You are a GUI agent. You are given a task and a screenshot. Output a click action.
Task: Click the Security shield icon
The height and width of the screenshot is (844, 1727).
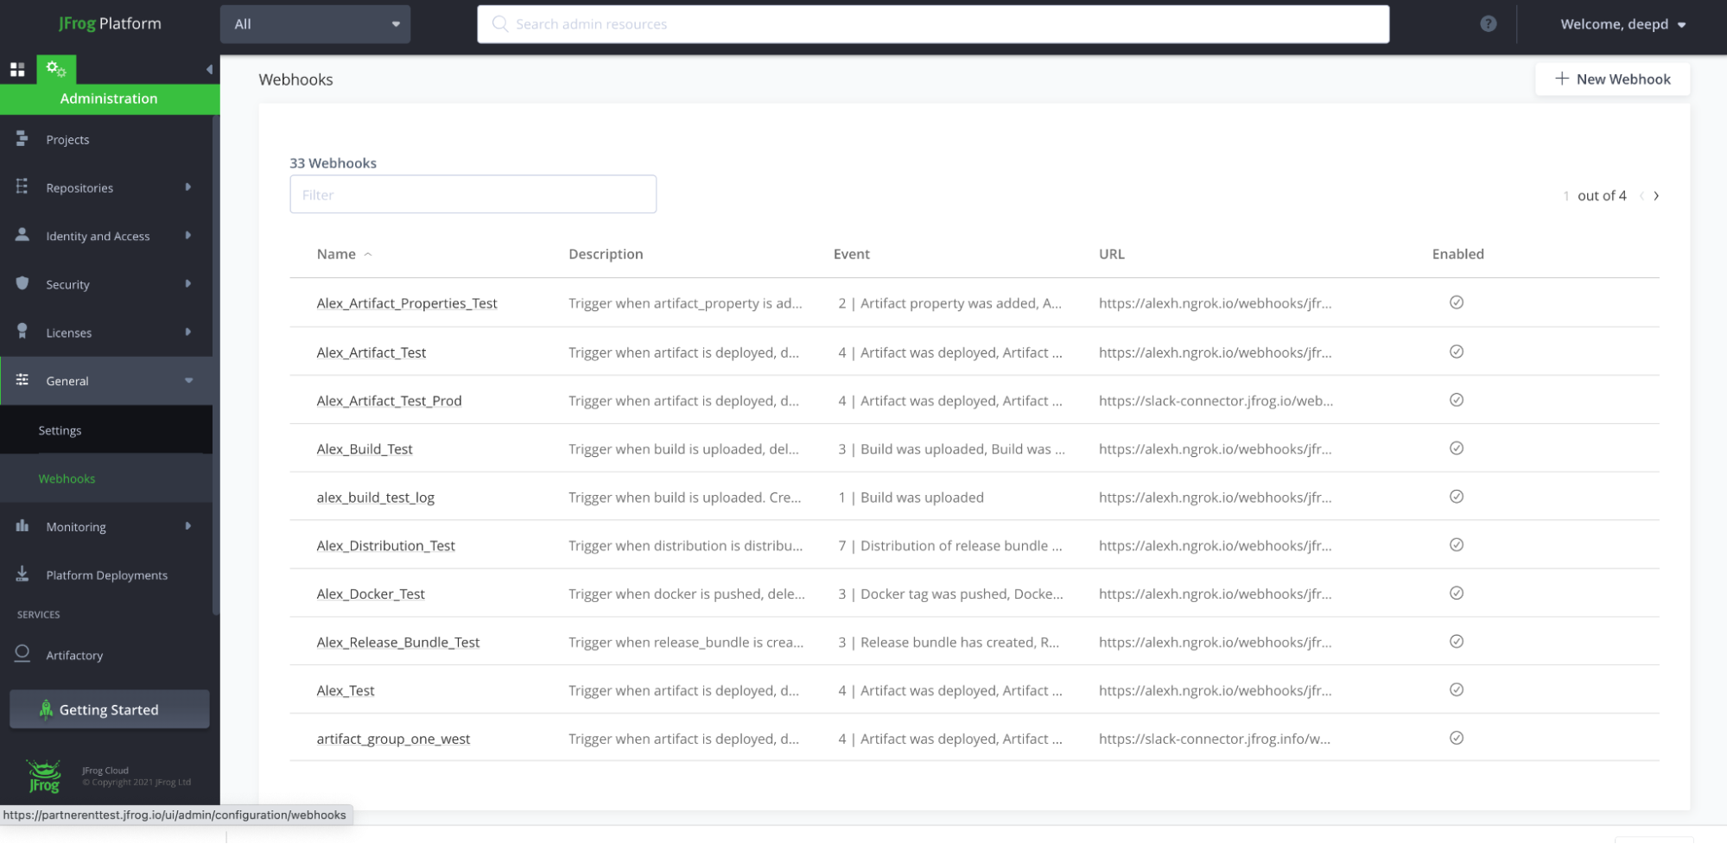coord(22,283)
